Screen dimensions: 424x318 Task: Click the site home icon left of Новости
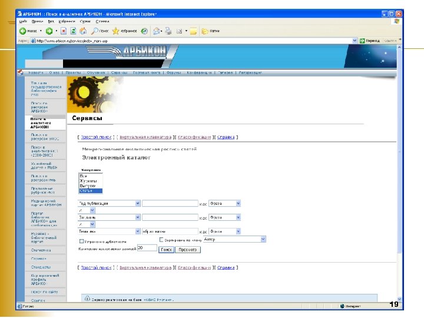click(21, 72)
